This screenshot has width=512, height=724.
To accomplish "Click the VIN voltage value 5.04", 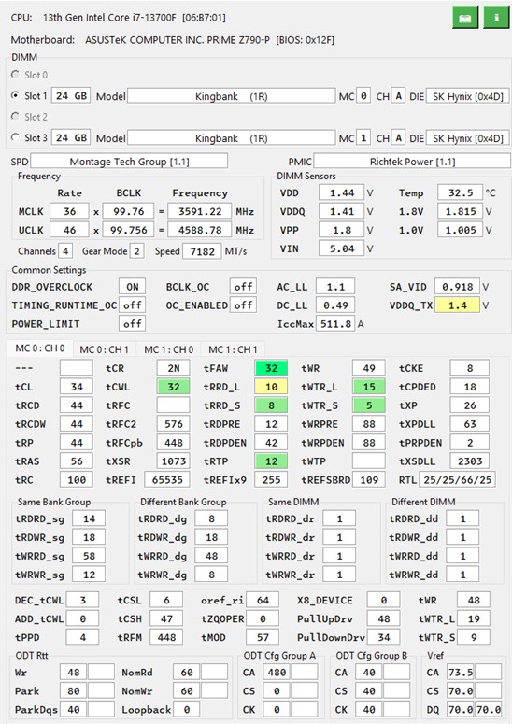I will coord(342,248).
